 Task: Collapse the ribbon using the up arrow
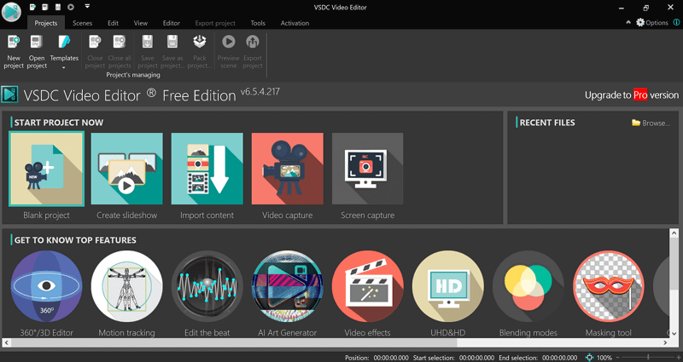(x=628, y=22)
